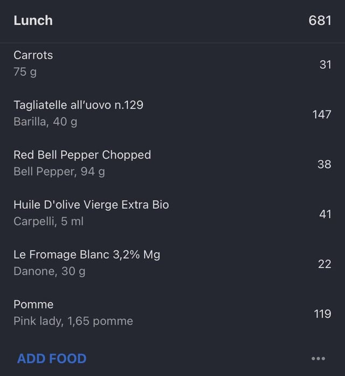Image resolution: width=345 pixels, height=376 pixels.
Task: Tap the Danone, 30 g serving detail
Action: click(50, 272)
